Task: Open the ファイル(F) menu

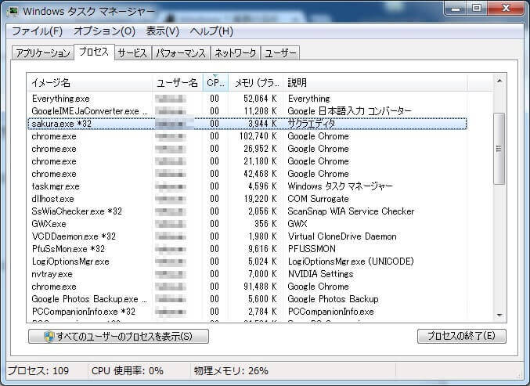Action: click(x=37, y=31)
